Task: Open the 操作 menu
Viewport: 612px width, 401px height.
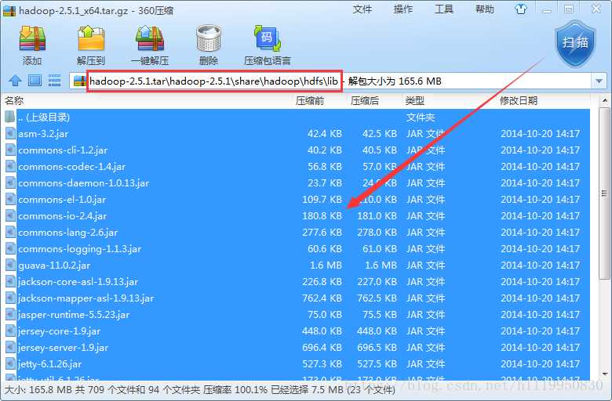Action: (x=403, y=9)
